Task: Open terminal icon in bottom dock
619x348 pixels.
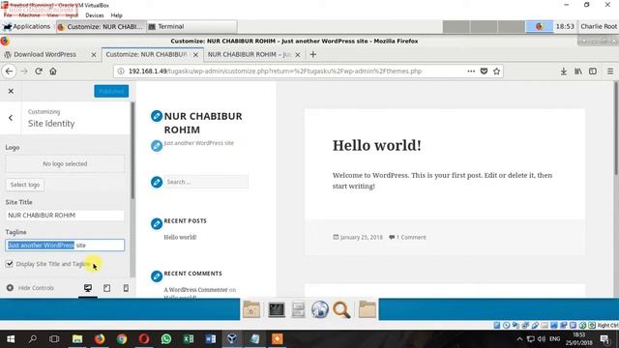Action: tap(277, 309)
